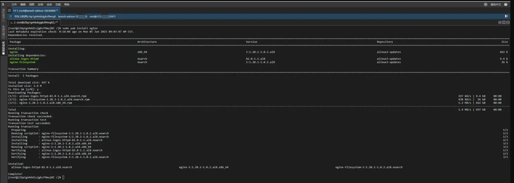Click the instance name text in the blue bar
This screenshot has height=183, width=514.
[35, 16]
